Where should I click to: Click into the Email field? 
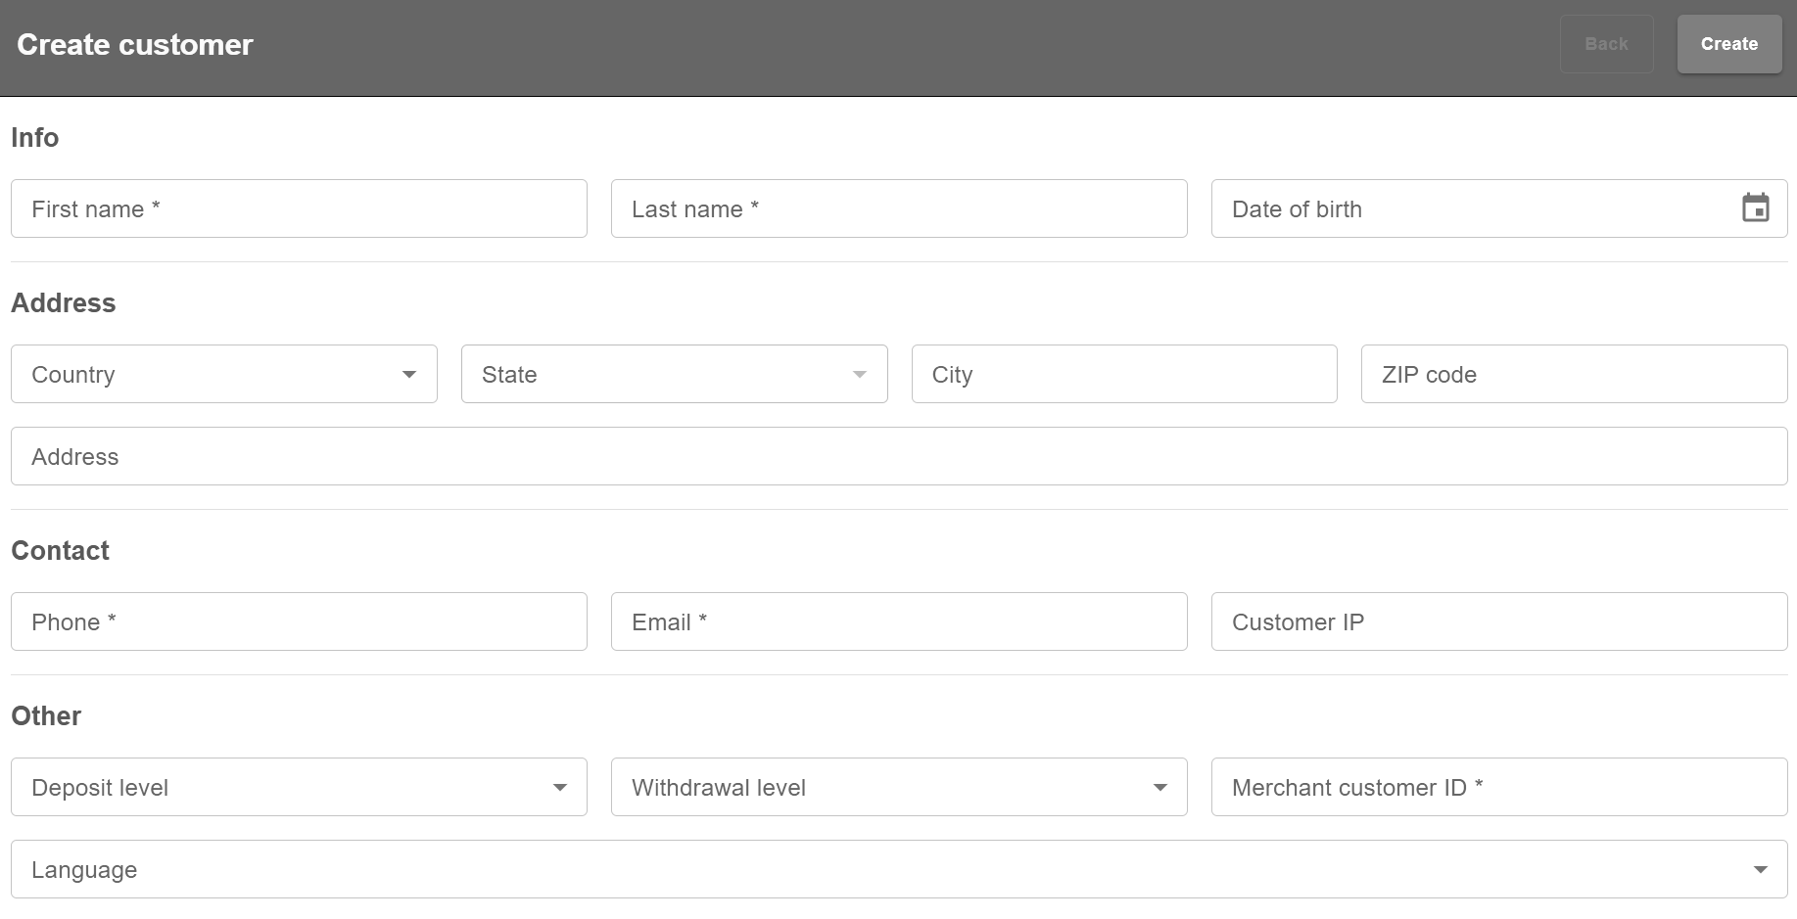(x=899, y=621)
